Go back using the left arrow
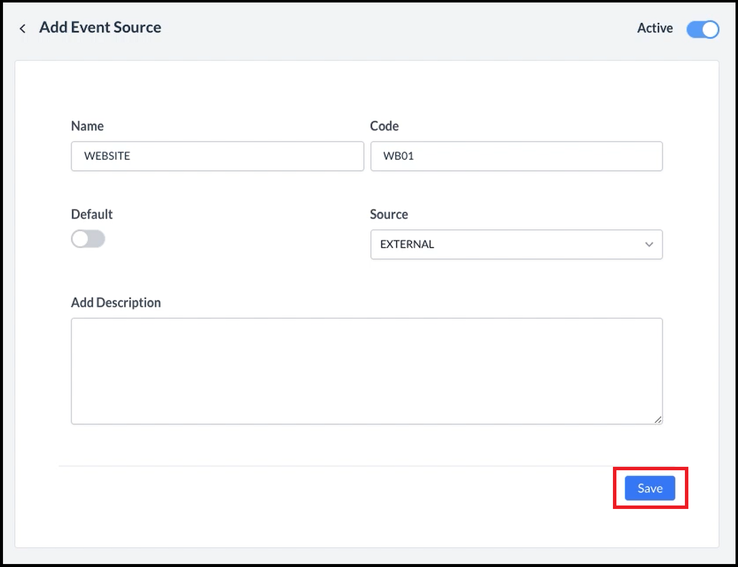 click(x=22, y=29)
